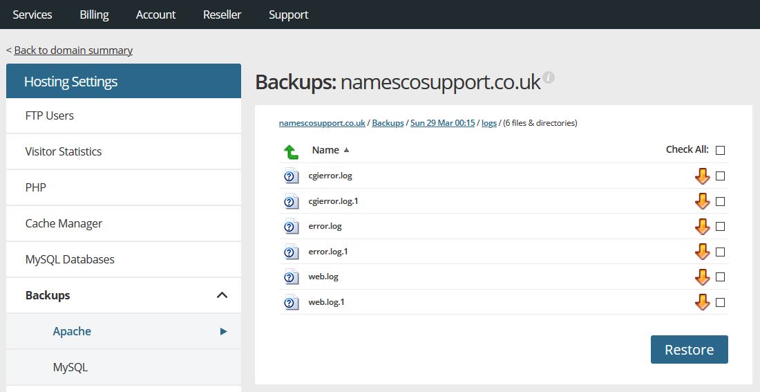
Task: Click the file icon beside error.log.1
Action: tap(292, 252)
